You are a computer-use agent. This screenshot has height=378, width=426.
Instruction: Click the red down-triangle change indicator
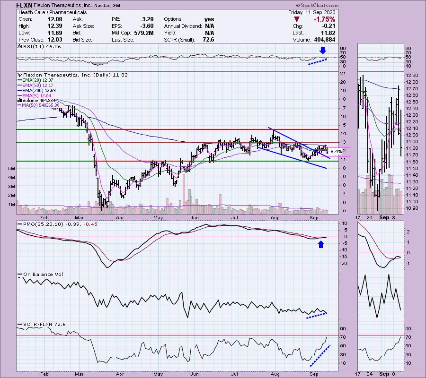(297, 19)
